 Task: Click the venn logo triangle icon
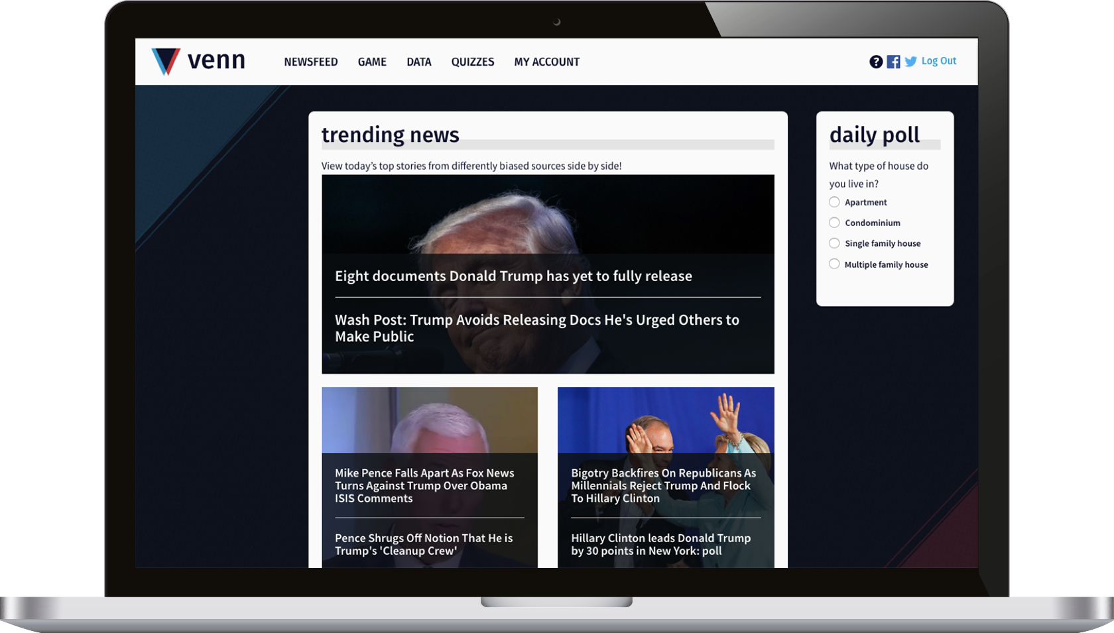(x=166, y=62)
